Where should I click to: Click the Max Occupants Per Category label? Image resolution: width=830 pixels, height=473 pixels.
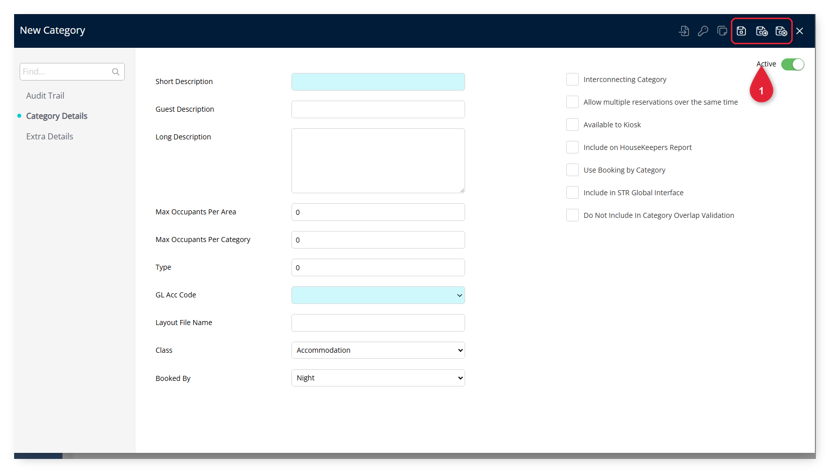203,240
